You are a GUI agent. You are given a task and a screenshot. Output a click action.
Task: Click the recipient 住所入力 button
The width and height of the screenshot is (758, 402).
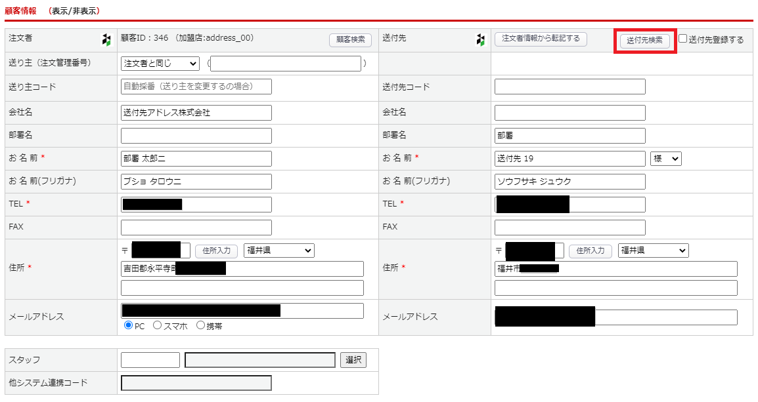(x=590, y=251)
